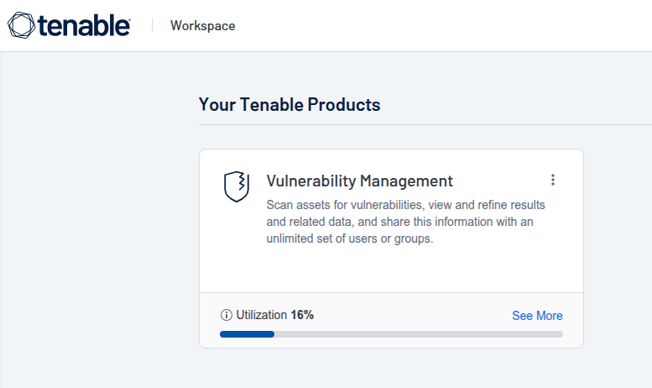This screenshot has height=388, width=652.
Task: Click the filled blue utilization bar portion
Action: (247, 334)
